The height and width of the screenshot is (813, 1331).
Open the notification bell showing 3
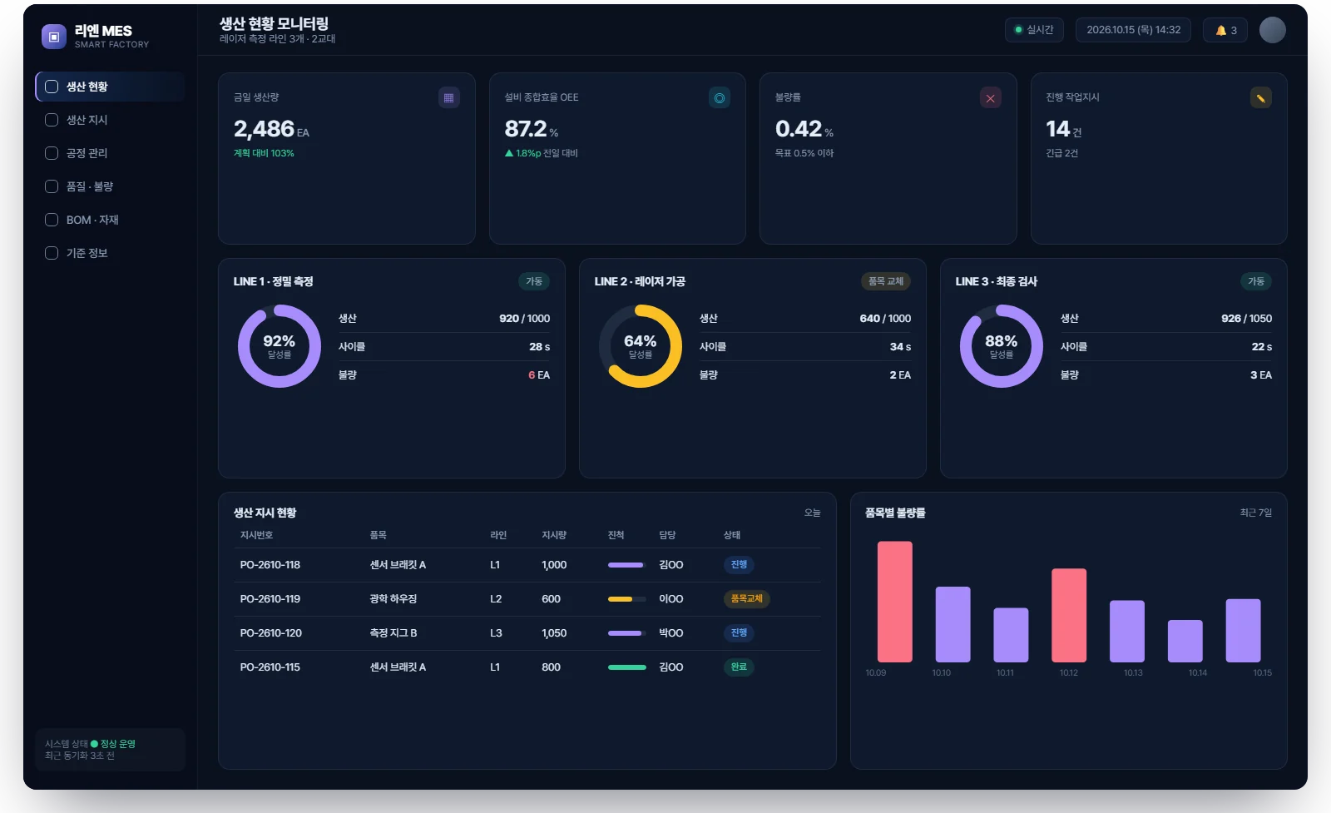1225,30
